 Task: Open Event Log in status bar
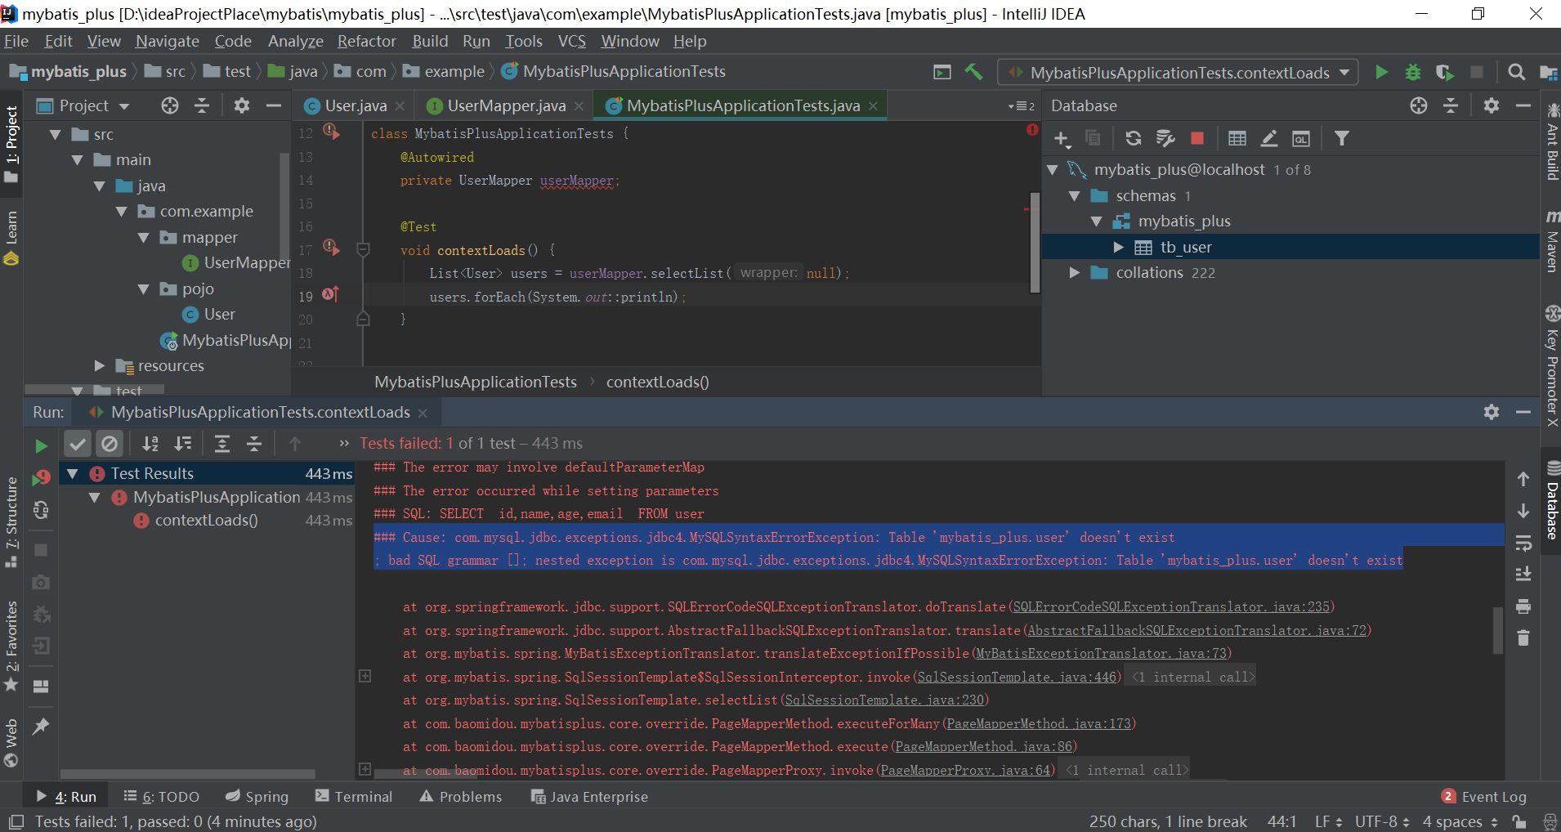coord(1484,797)
